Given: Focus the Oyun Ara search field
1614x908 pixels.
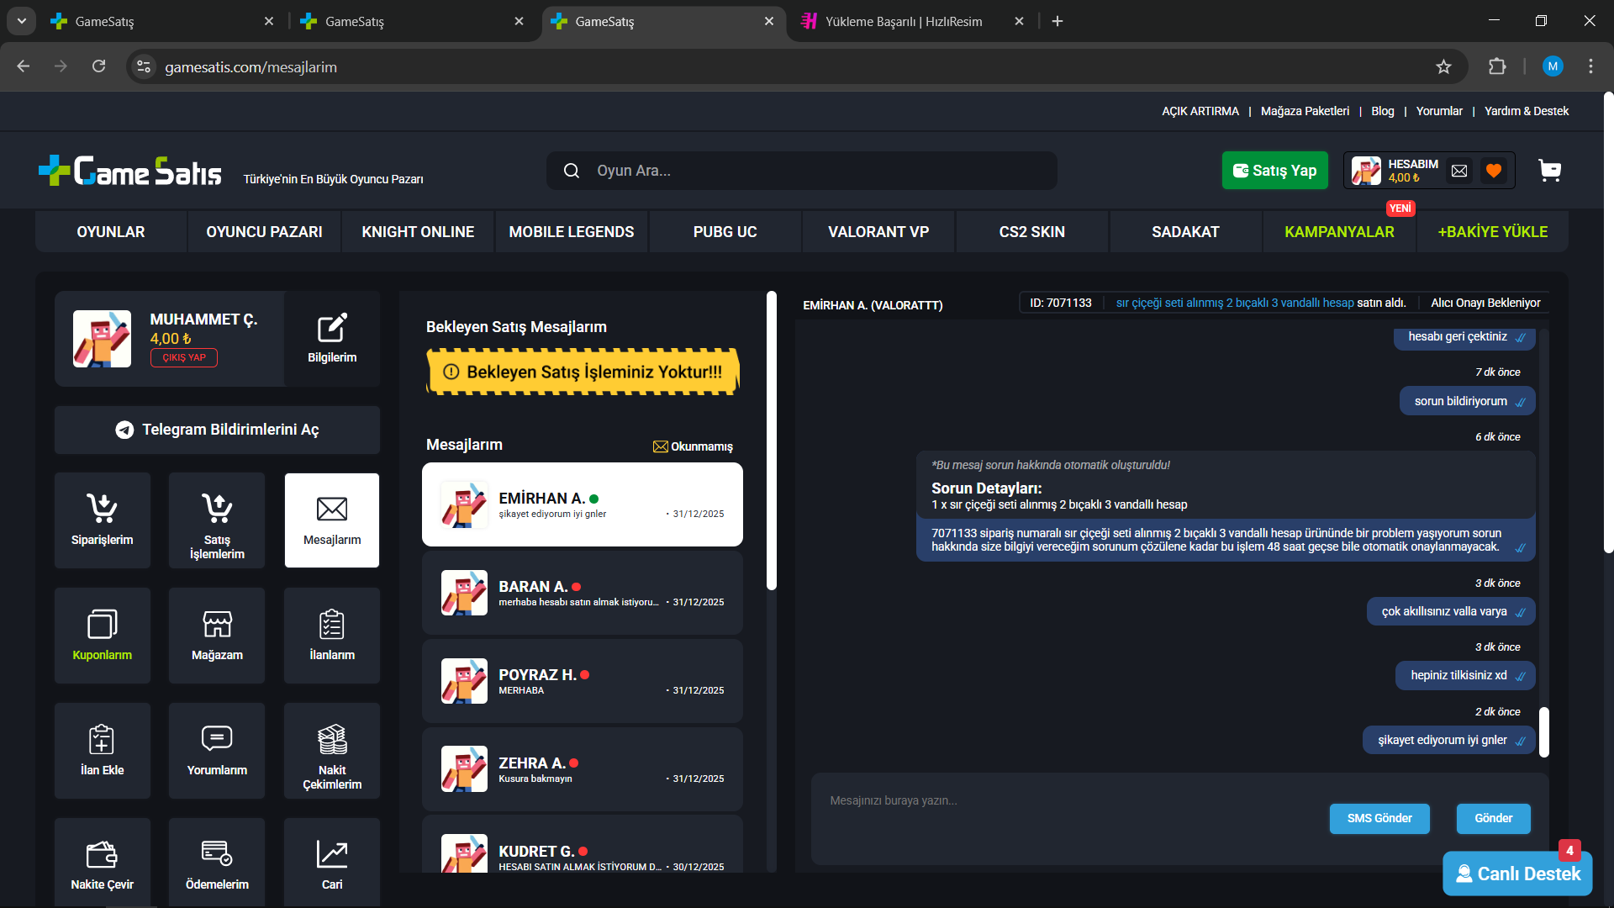Looking at the screenshot, I should pyautogui.click(x=802, y=171).
